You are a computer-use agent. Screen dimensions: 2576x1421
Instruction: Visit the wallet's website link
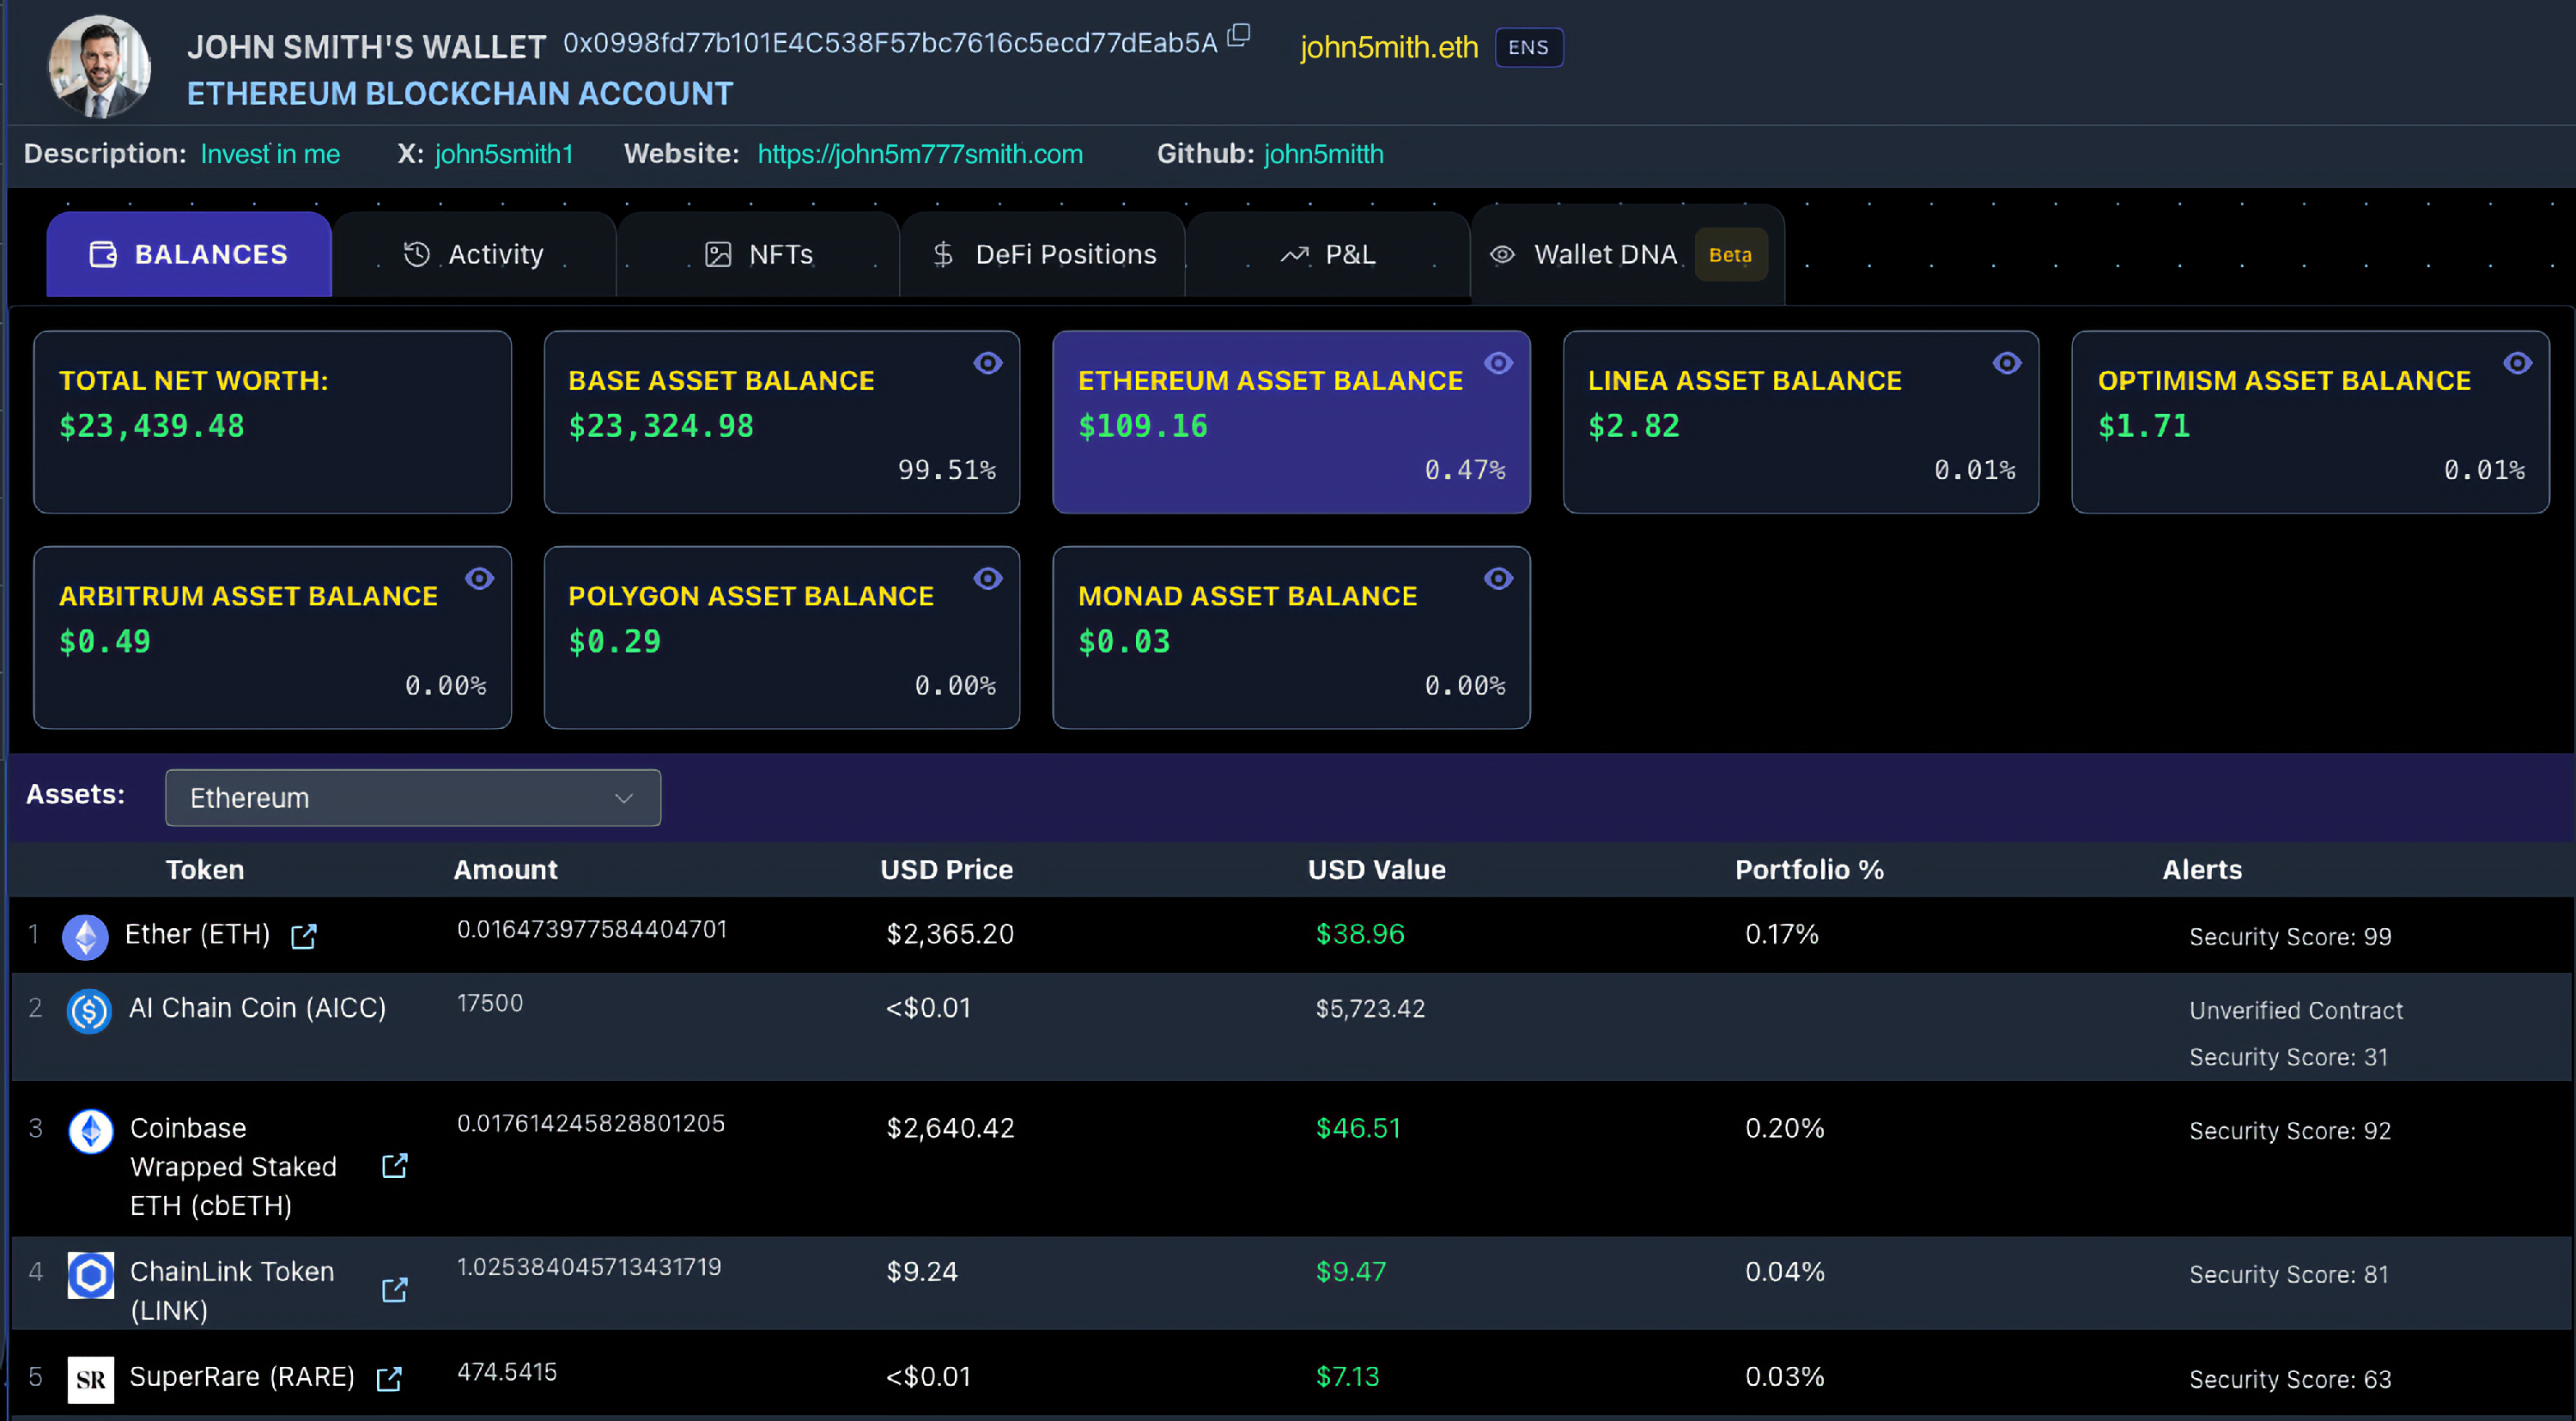click(920, 154)
